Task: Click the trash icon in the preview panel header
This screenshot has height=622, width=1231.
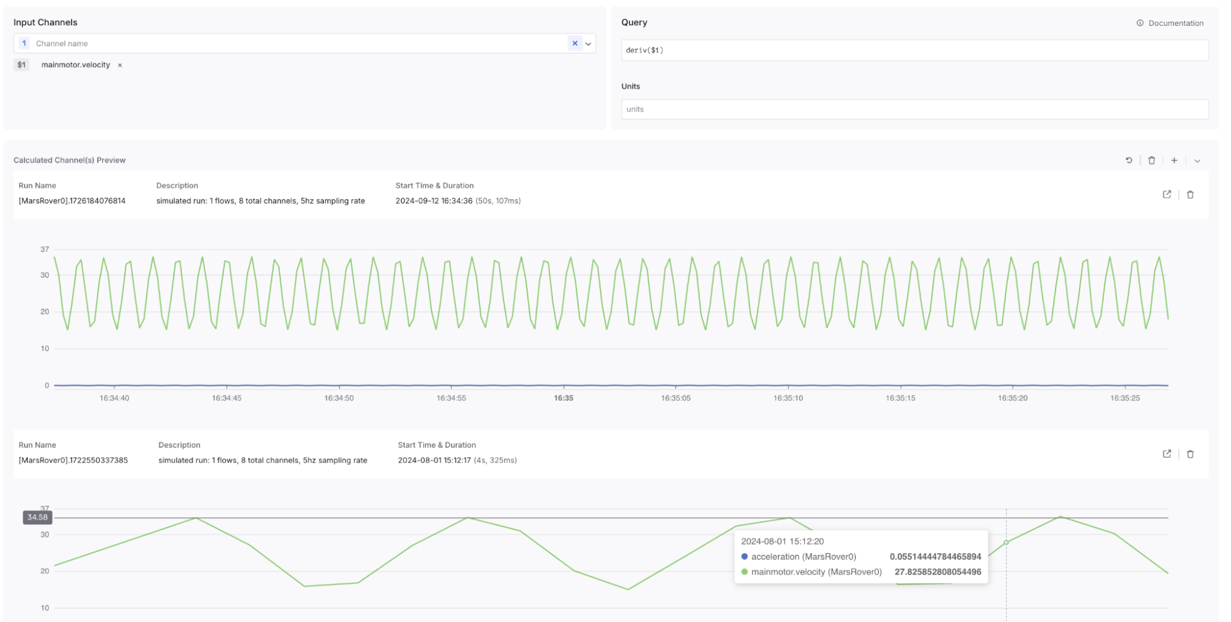Action: [x=1152, y=160]
